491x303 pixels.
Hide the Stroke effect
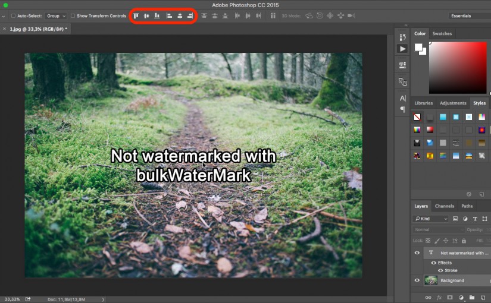(440, 270)
